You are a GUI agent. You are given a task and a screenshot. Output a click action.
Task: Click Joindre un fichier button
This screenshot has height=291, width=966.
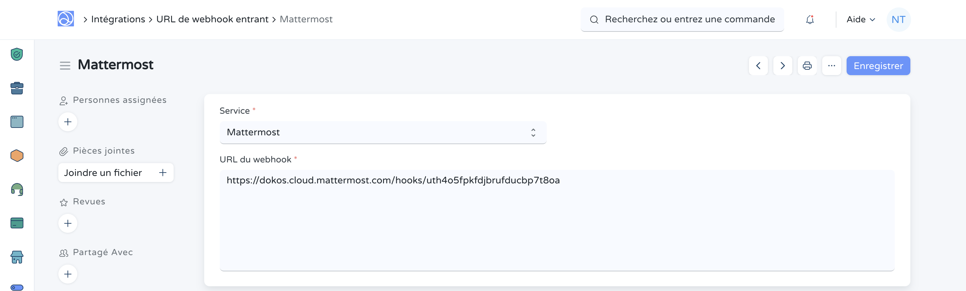pos(116,173)
